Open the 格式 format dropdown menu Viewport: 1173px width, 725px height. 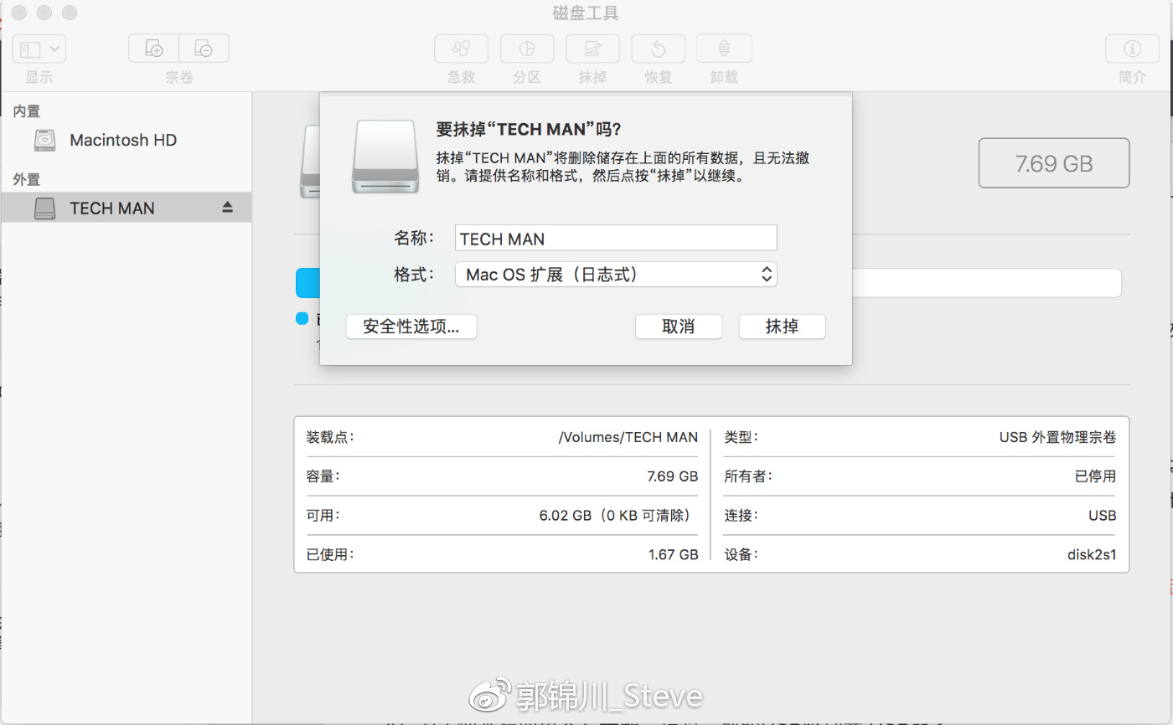tap(616, 274)
